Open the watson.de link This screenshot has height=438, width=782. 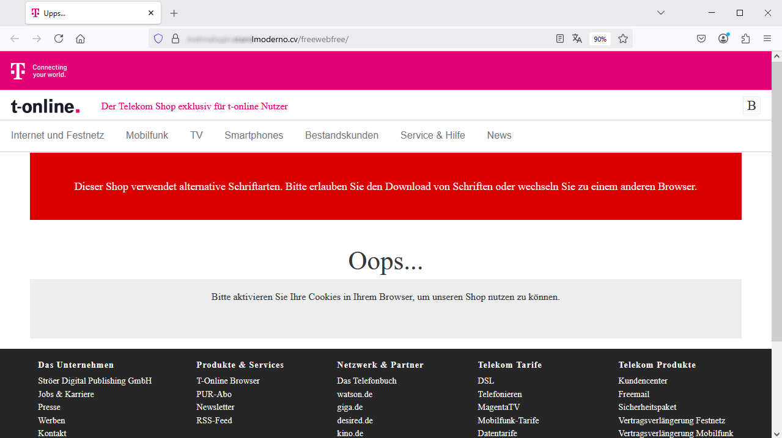coord(355,394)
